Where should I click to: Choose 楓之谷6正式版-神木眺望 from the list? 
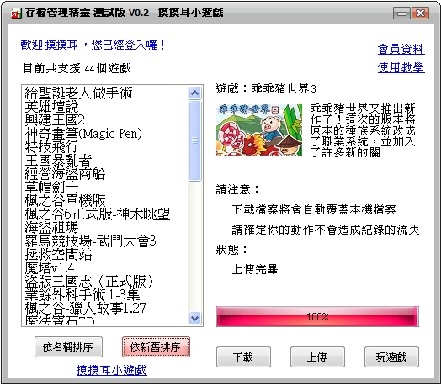click(x=105, y=214)
